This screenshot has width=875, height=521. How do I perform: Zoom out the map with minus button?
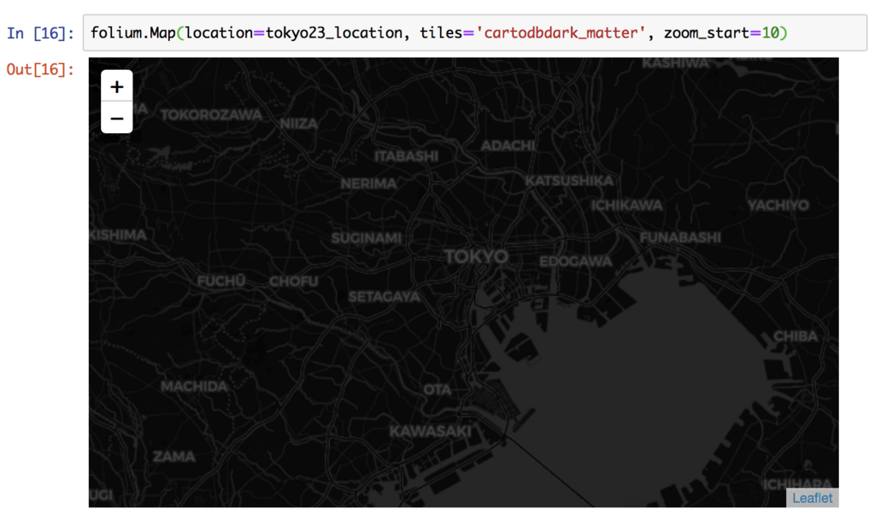coord(116,118)
